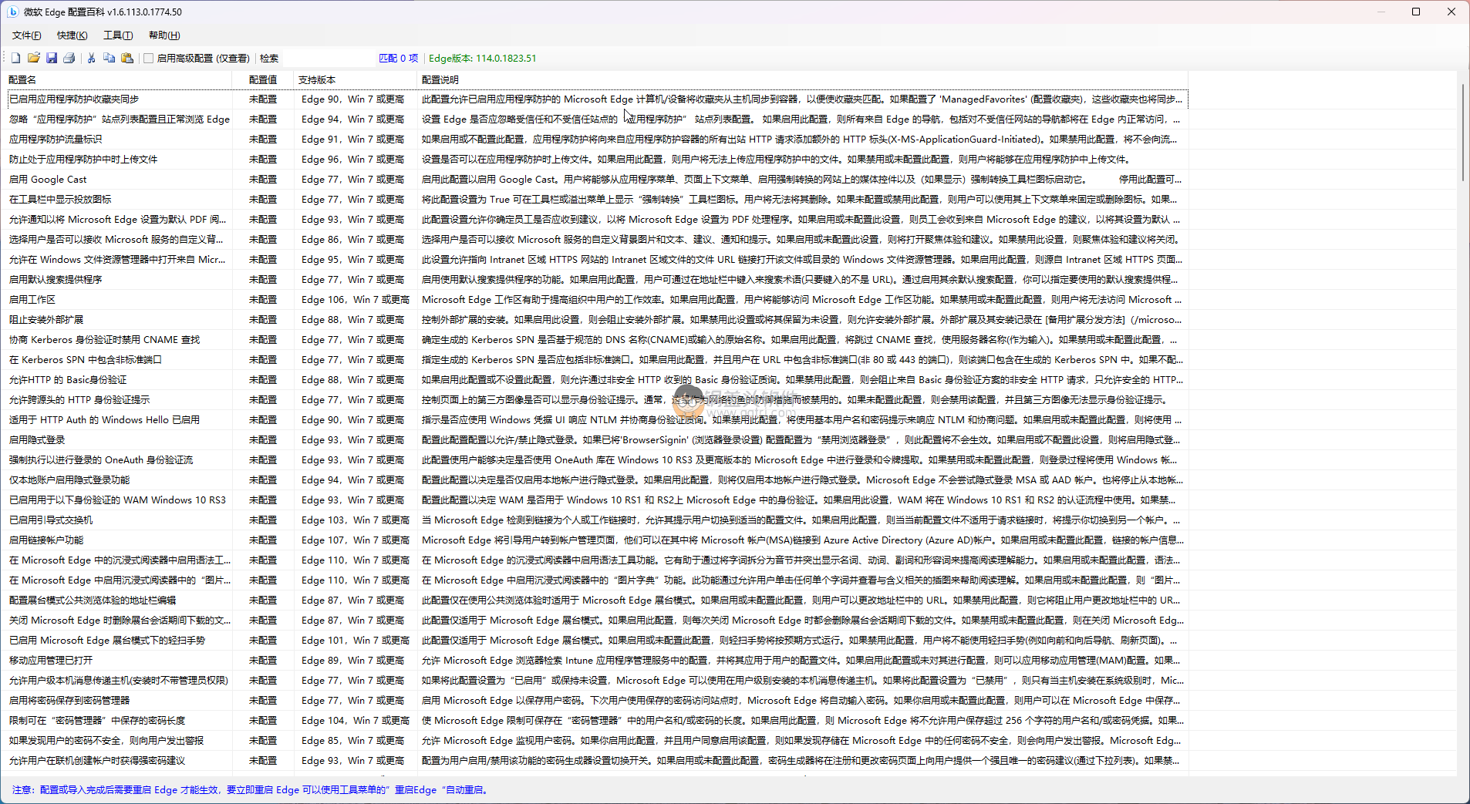Select 允许HTTP 的 Basic身份验证 row
The height and width of the screenshot is (804, 1470).
(x=598, y=380)
